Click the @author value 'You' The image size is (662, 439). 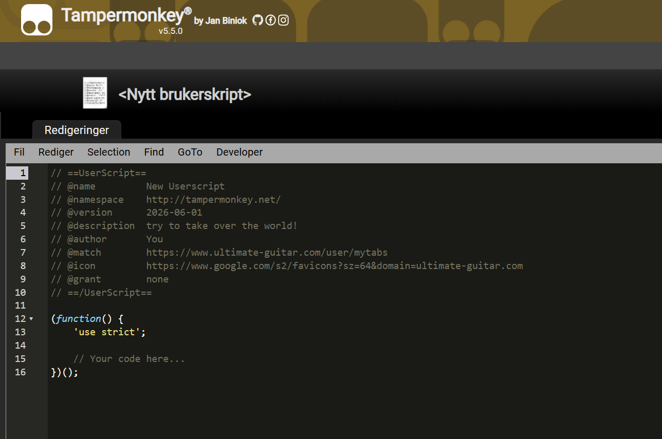tap(155, 239)
